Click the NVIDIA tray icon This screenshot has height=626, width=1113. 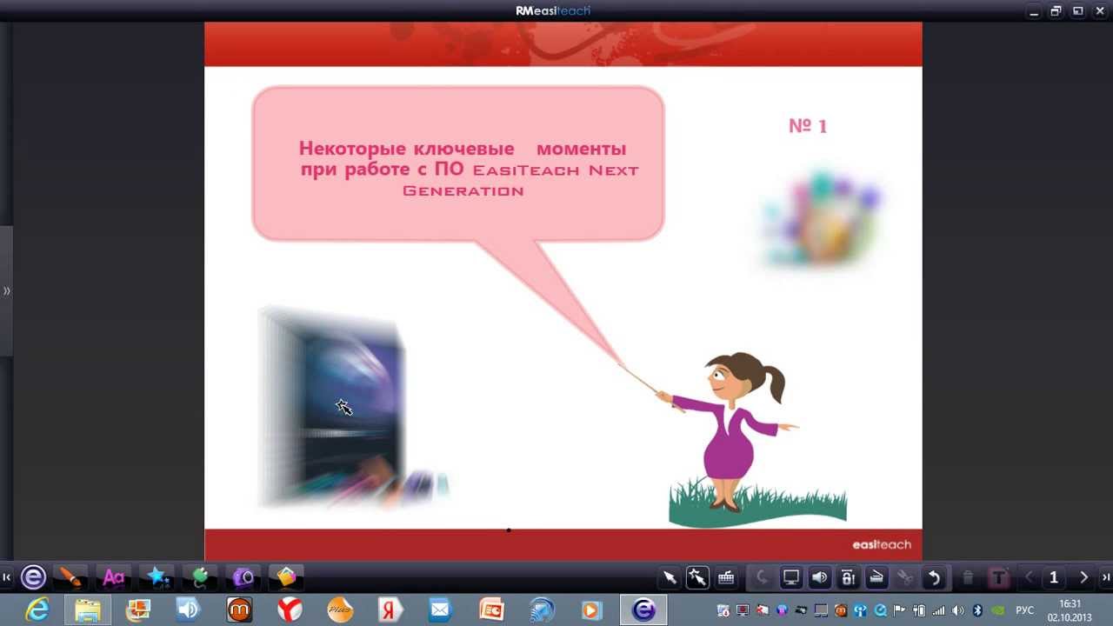point(998,610)
